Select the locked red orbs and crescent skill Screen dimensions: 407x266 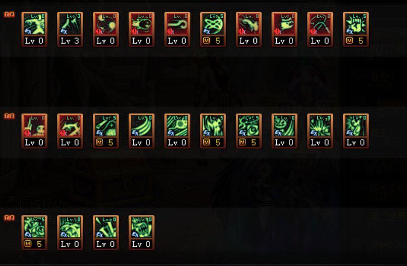[106, 29]
